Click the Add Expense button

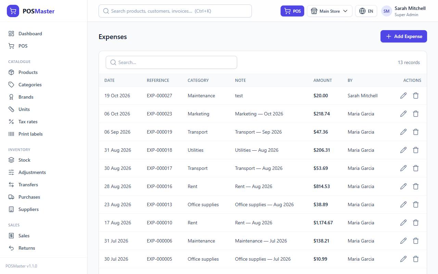[404, 36]
